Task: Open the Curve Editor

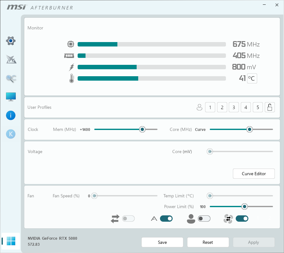Action: click(254, 174)
